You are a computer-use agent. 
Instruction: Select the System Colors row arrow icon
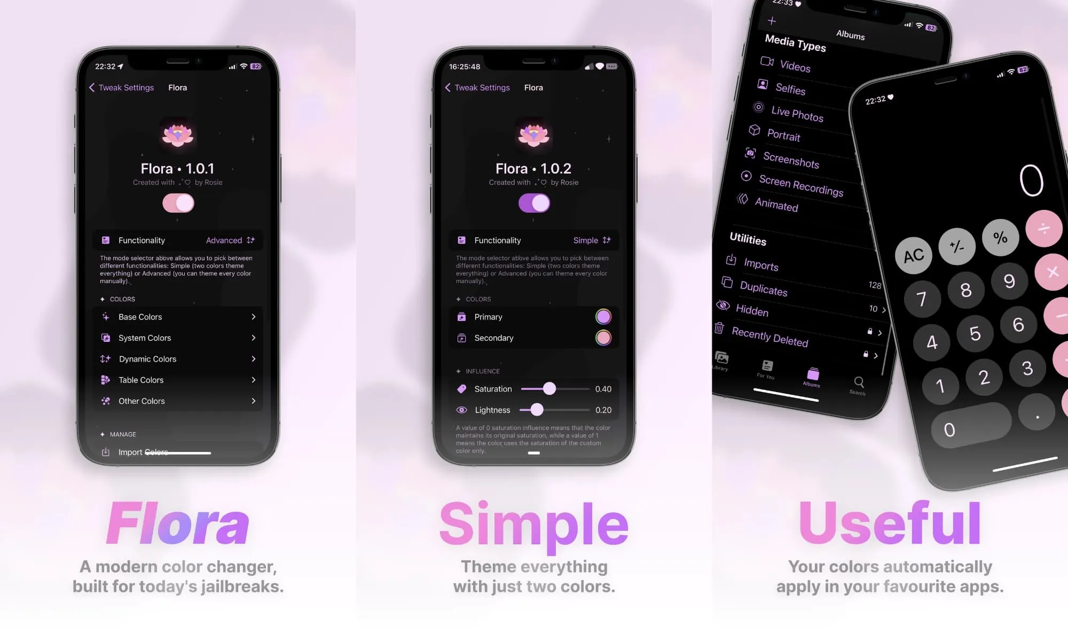click(x=254, y=338)
